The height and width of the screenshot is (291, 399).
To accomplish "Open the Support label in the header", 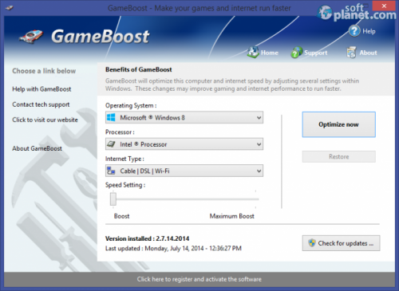I will [x=316, y=53].
